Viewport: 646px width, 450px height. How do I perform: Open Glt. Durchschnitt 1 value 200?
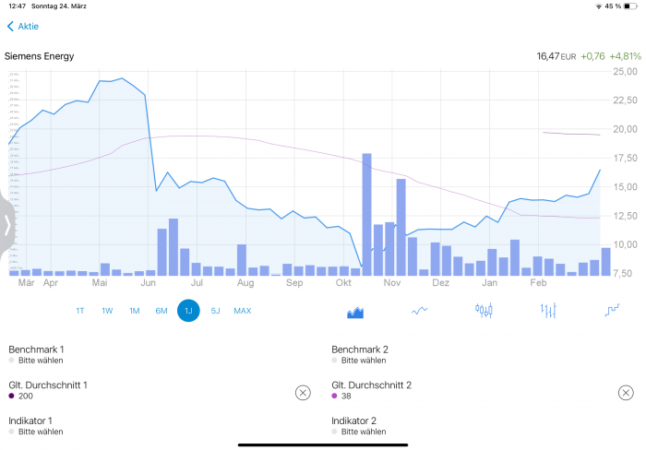[48, 390]
